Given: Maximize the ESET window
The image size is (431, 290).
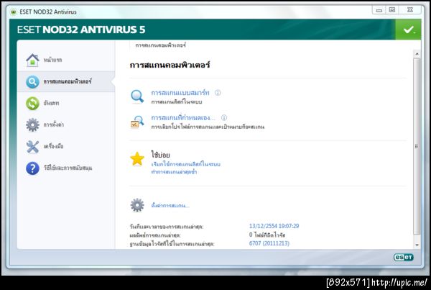Looking at the screenshot, I should tap(392, 10).
